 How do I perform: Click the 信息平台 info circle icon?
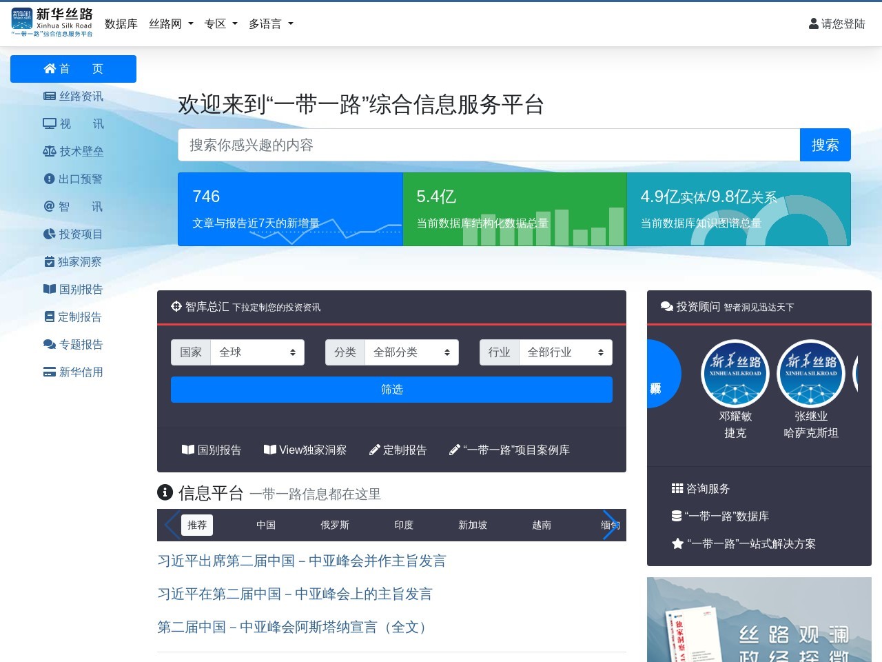coord(165,492)
